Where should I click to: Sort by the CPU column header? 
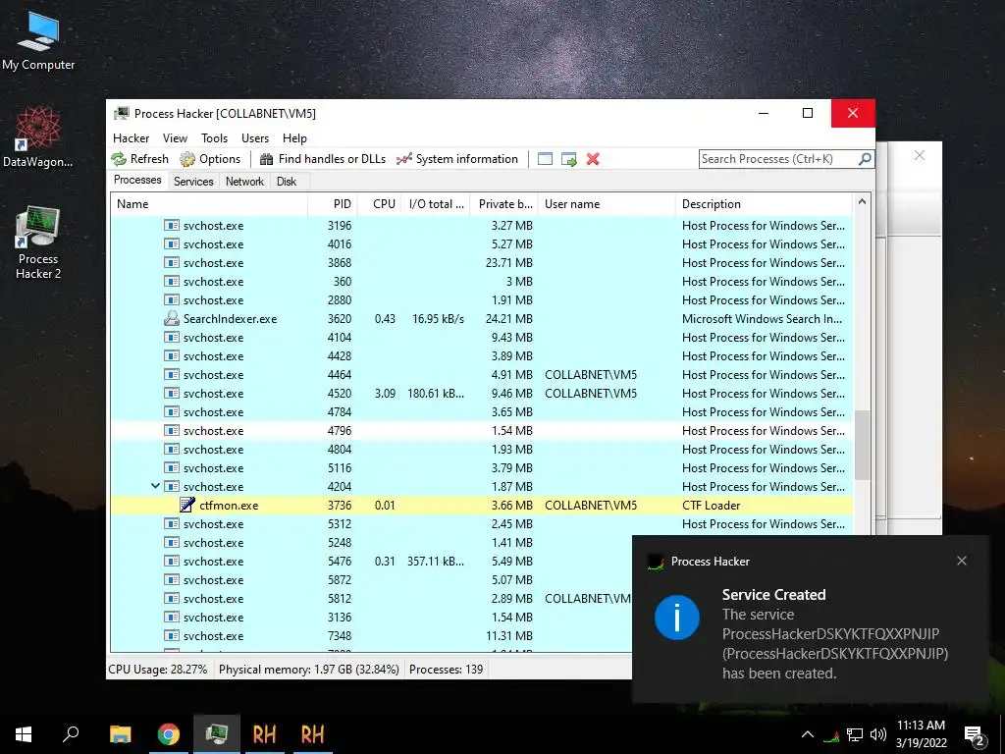click(380, 204)
